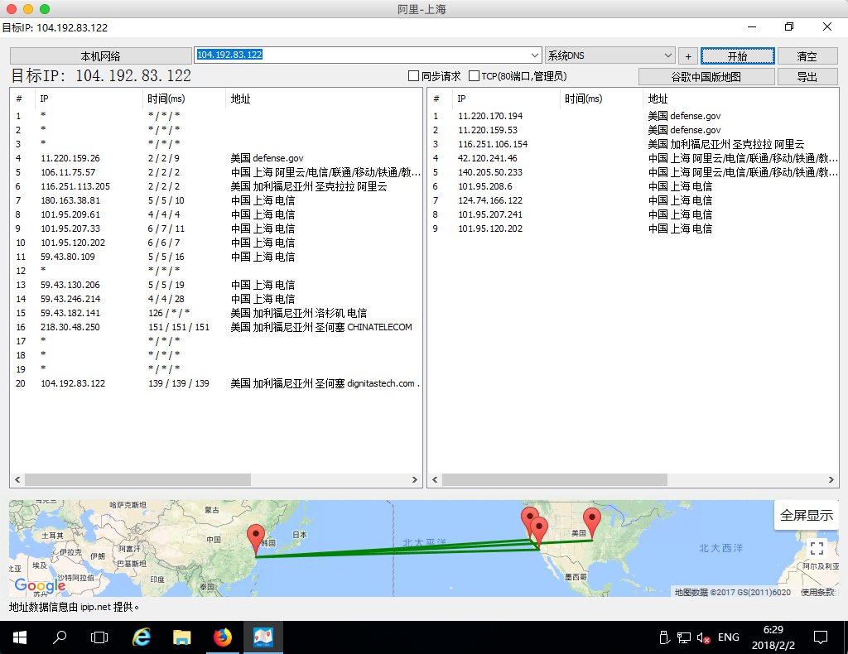Click the 全屏显示 map button

coord(806,515)
